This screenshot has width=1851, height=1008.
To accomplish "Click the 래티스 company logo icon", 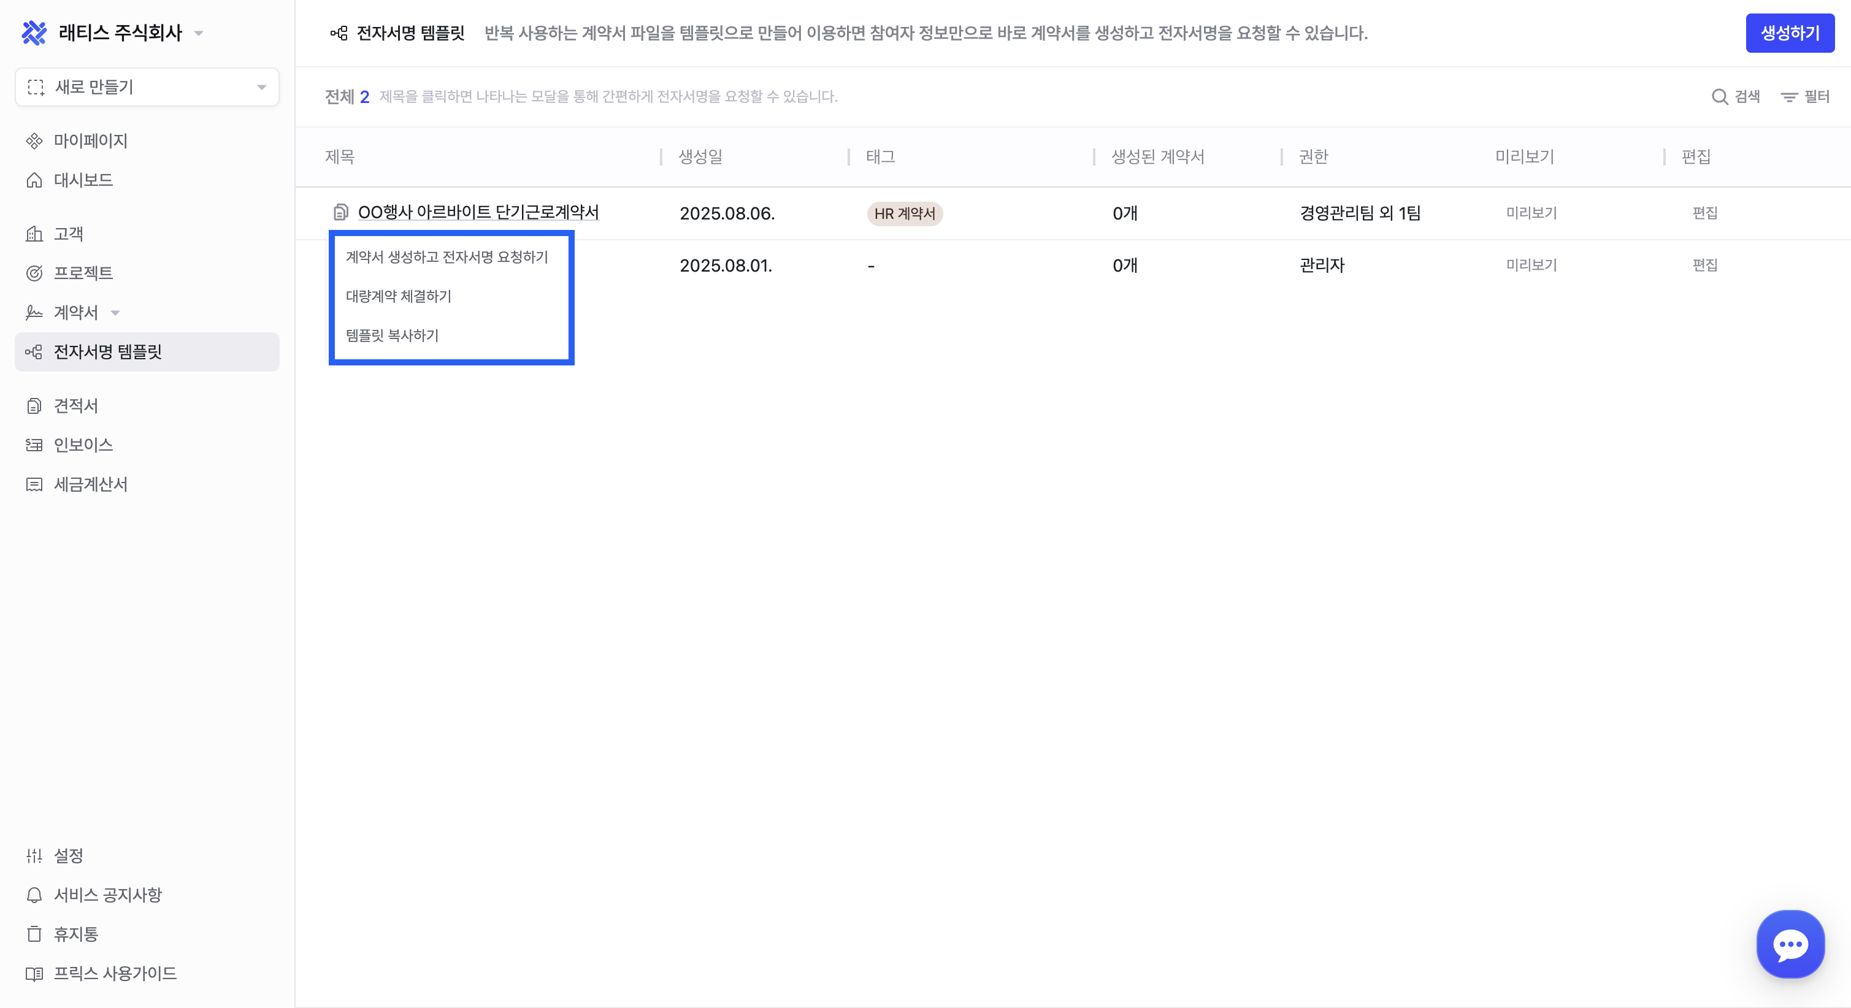I will 34,33.
